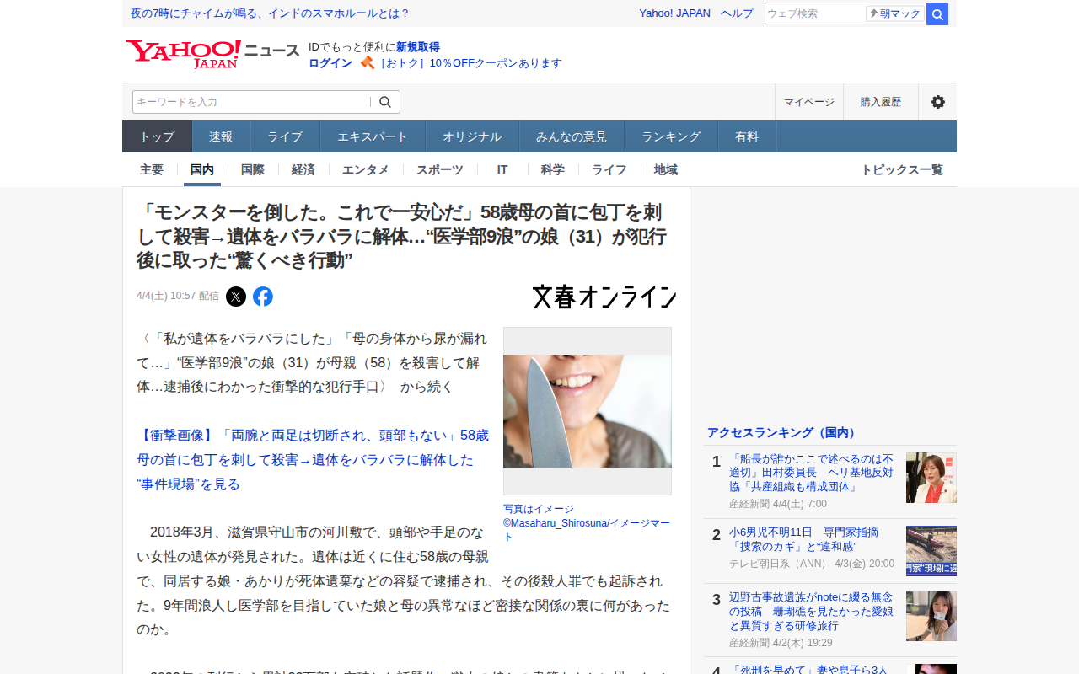Click the keyword search magnifier icon
The height and width of the screenshot is (674, 1079).
[x=385, y=102]
